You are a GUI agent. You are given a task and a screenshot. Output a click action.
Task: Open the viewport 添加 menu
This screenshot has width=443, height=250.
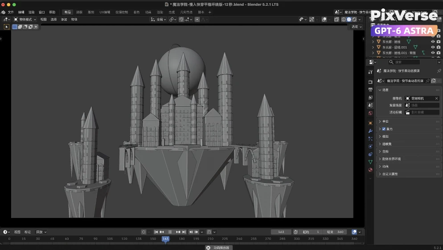point(64,20)
